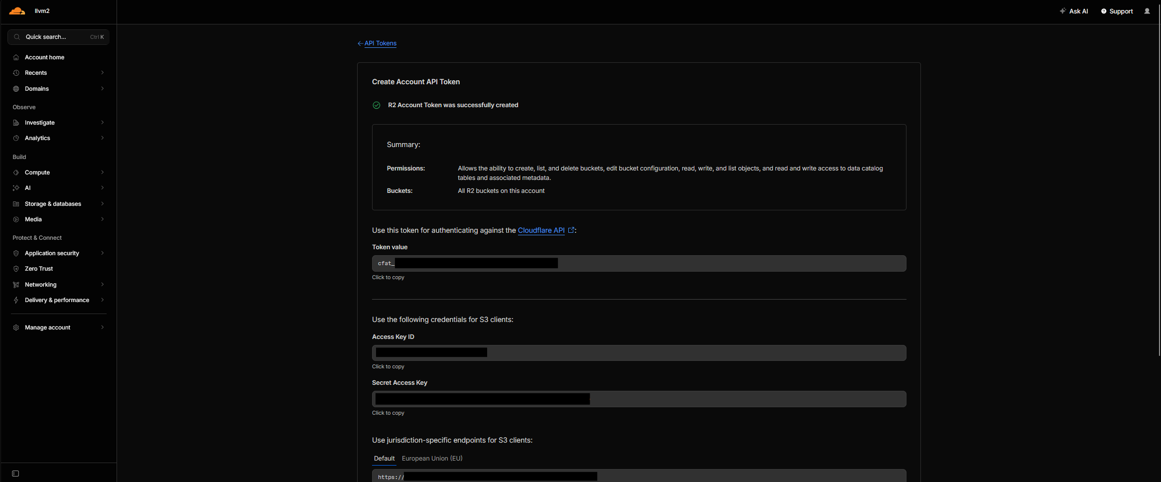
Task: Expand the Recents chevron
Action: (x=103, y=73)
